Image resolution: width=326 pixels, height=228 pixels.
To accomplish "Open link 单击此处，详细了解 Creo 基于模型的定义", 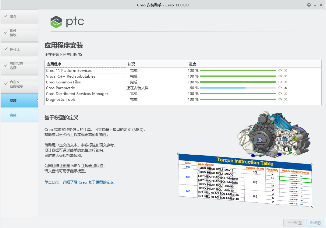I will (79, 182).
